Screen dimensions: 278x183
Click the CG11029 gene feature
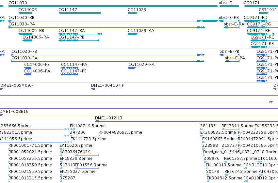coord(133,13)
